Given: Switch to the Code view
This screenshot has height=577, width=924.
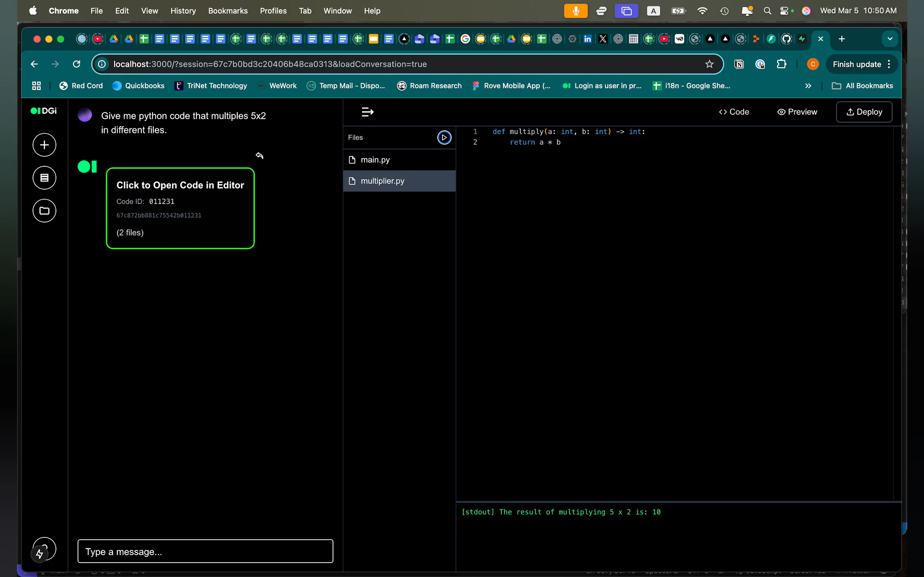Looking at the screenshot, I should point(734,112).
